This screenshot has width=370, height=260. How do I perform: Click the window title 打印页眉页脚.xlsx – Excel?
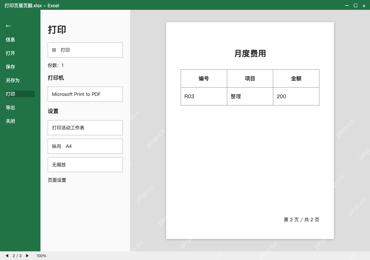point(32,5)
